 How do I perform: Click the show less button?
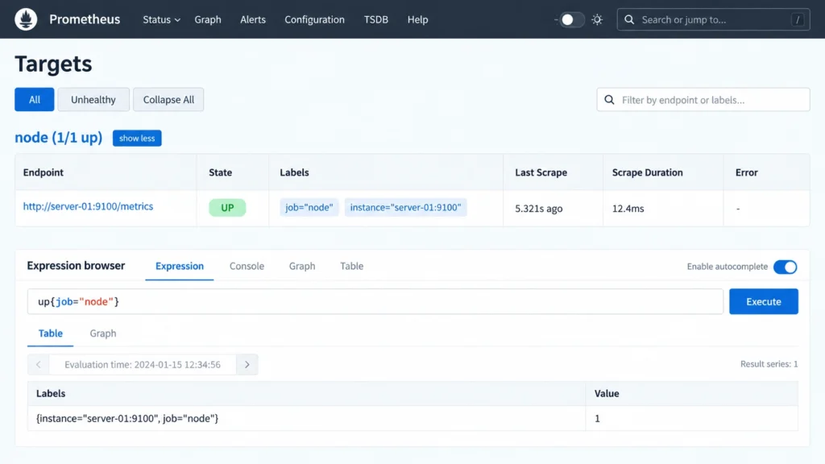click(137, 139)
